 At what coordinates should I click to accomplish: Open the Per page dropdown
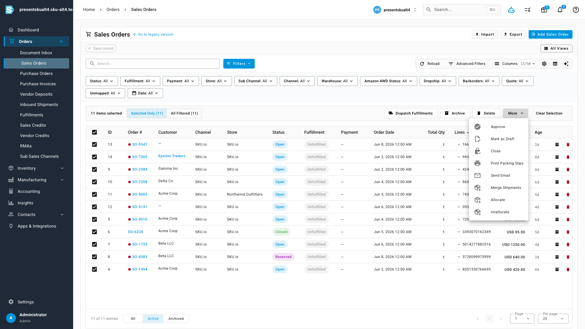click(553, 319)
